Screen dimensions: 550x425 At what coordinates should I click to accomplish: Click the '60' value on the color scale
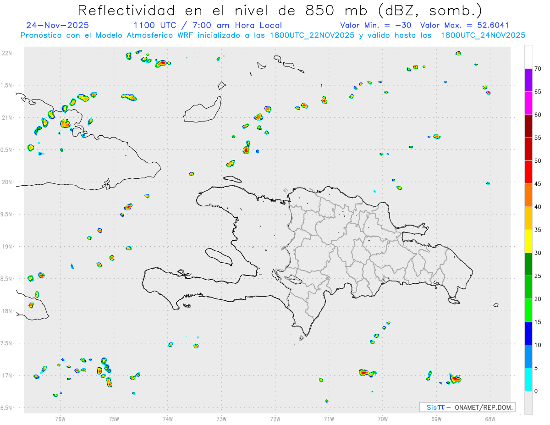tap(538, 115)
